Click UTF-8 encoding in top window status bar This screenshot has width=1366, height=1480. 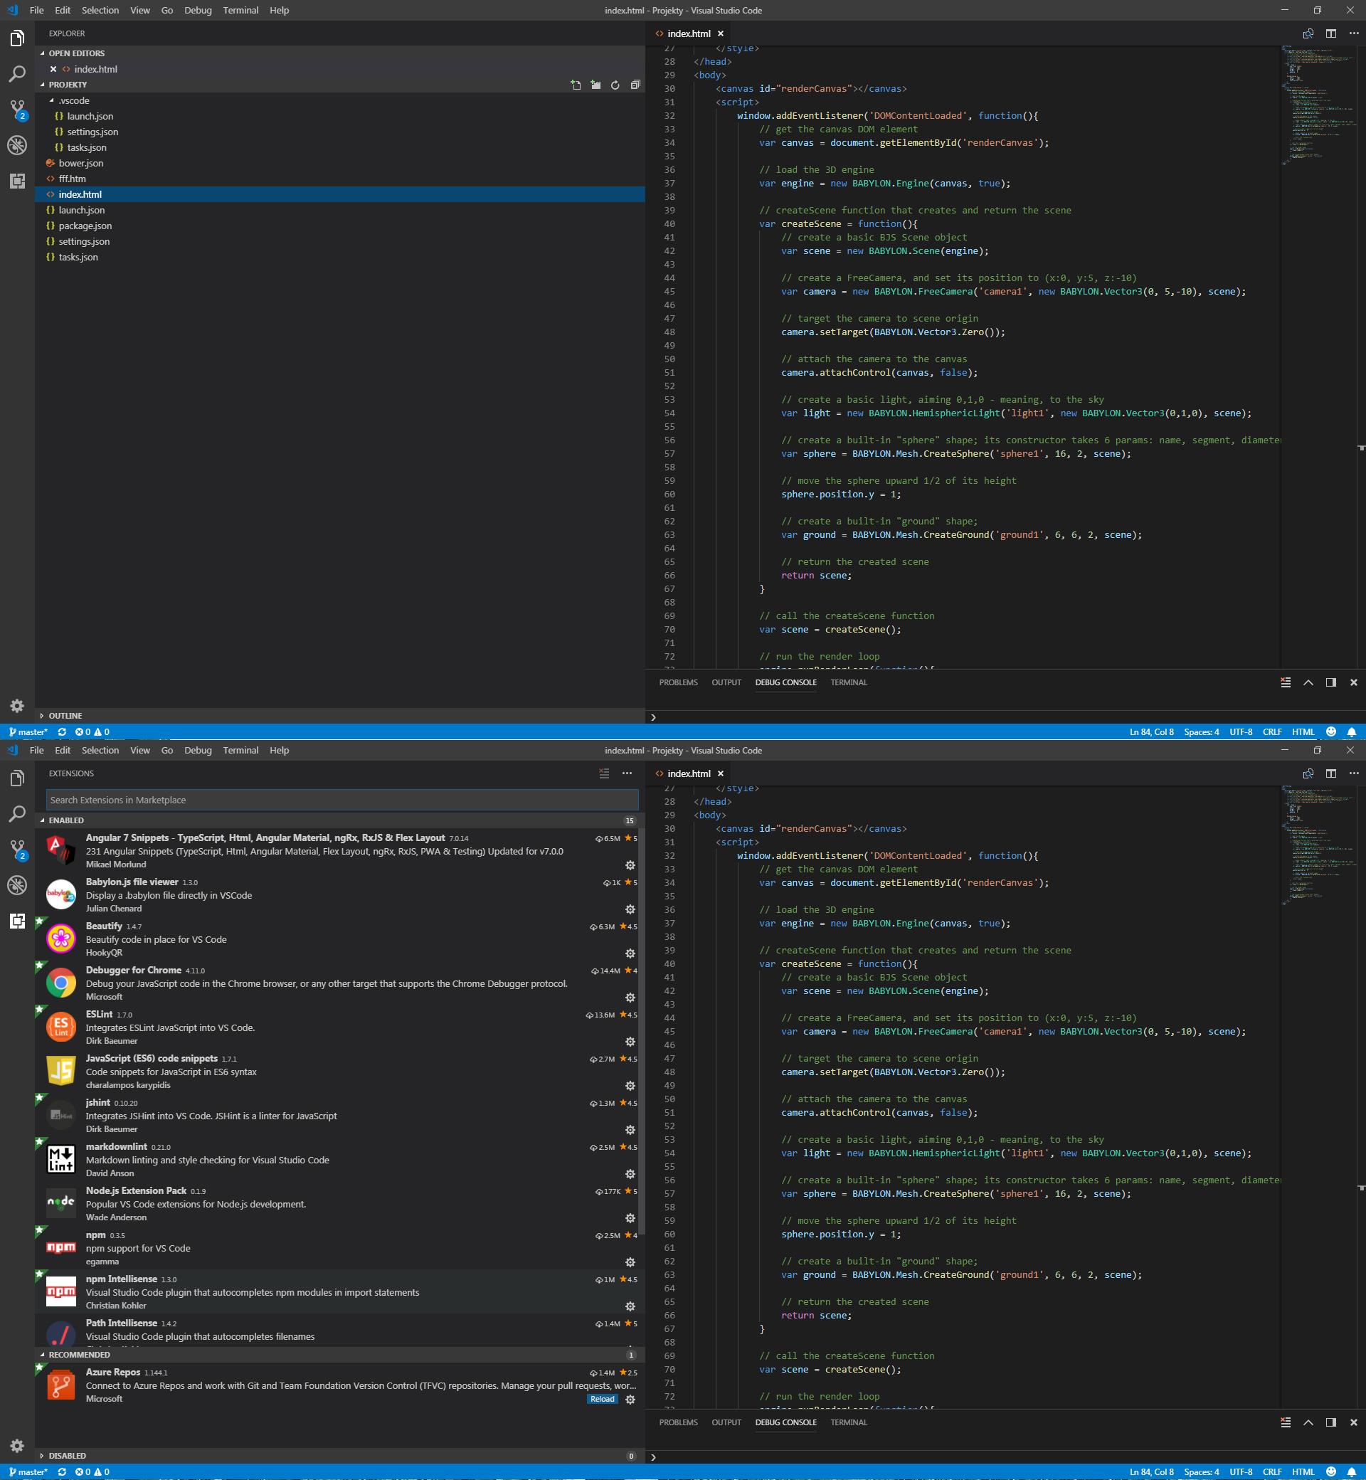pos(1240,732)
